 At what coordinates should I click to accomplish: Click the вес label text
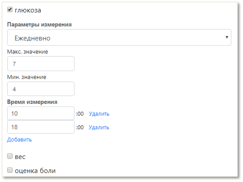click(20, 157)
